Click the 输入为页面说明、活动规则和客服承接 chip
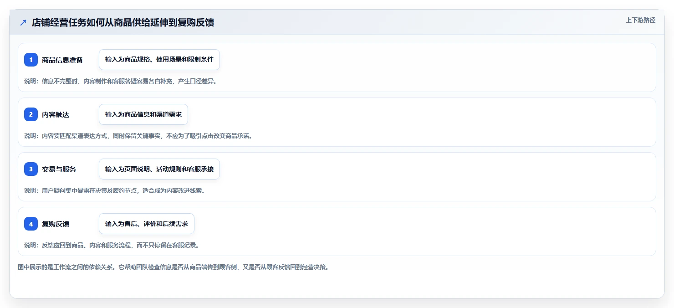This screenshot has height=308, width=674. [159, 169]
